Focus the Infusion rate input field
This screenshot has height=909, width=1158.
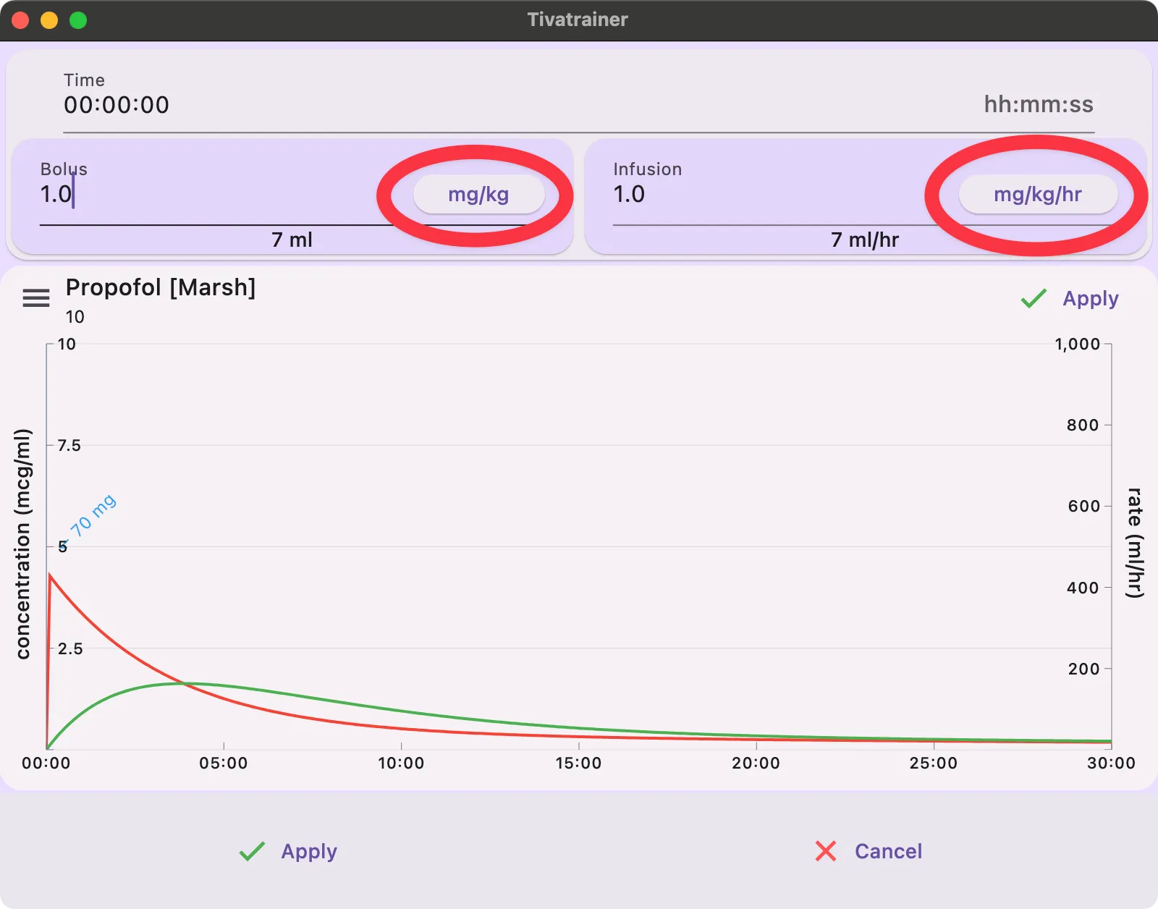click(x=774, y=195)
